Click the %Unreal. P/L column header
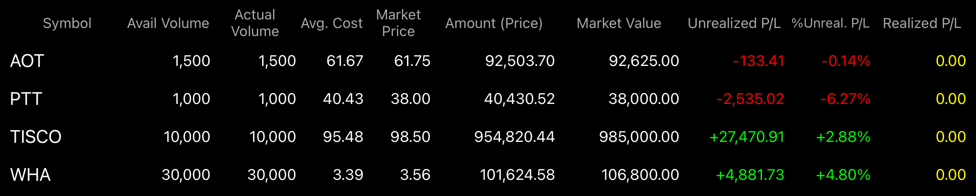 (x=830, y=23)
